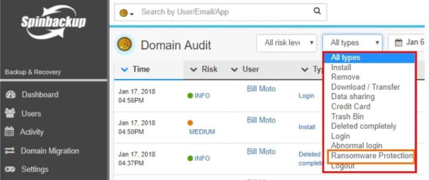
Task: Click INFO risk label in 04:37PM row
Action: pyautogui.click(x=202, y=159)
